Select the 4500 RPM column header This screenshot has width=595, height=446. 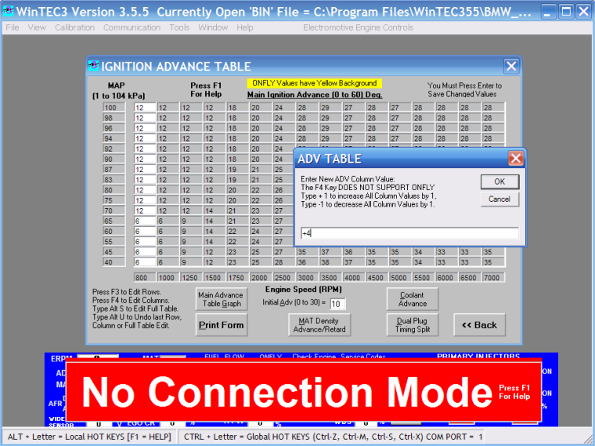point(377,278)
